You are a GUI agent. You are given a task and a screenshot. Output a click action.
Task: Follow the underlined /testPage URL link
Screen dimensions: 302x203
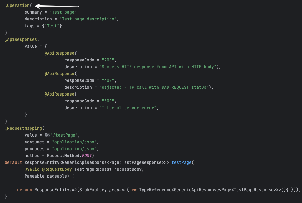coord(65,135)
